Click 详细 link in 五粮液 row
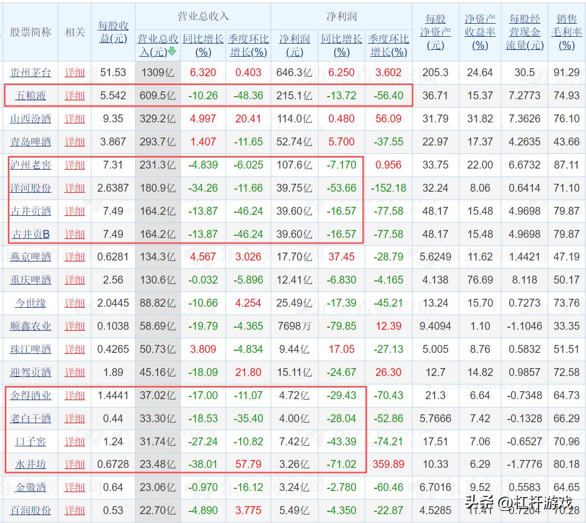Viewport: 586px width, 523px height. click(75, 96)
